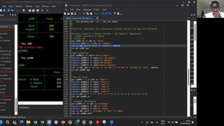Open the notification bell in the taskbar
Screen dimensions: 224x126
click(x=193, y=122)
